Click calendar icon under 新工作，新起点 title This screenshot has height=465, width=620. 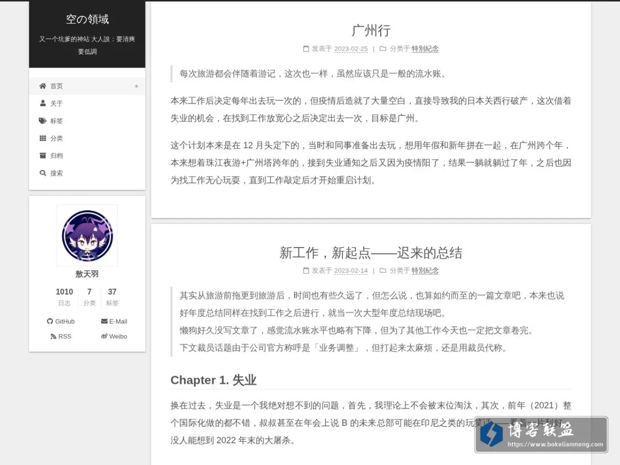[x=306, y=270]
